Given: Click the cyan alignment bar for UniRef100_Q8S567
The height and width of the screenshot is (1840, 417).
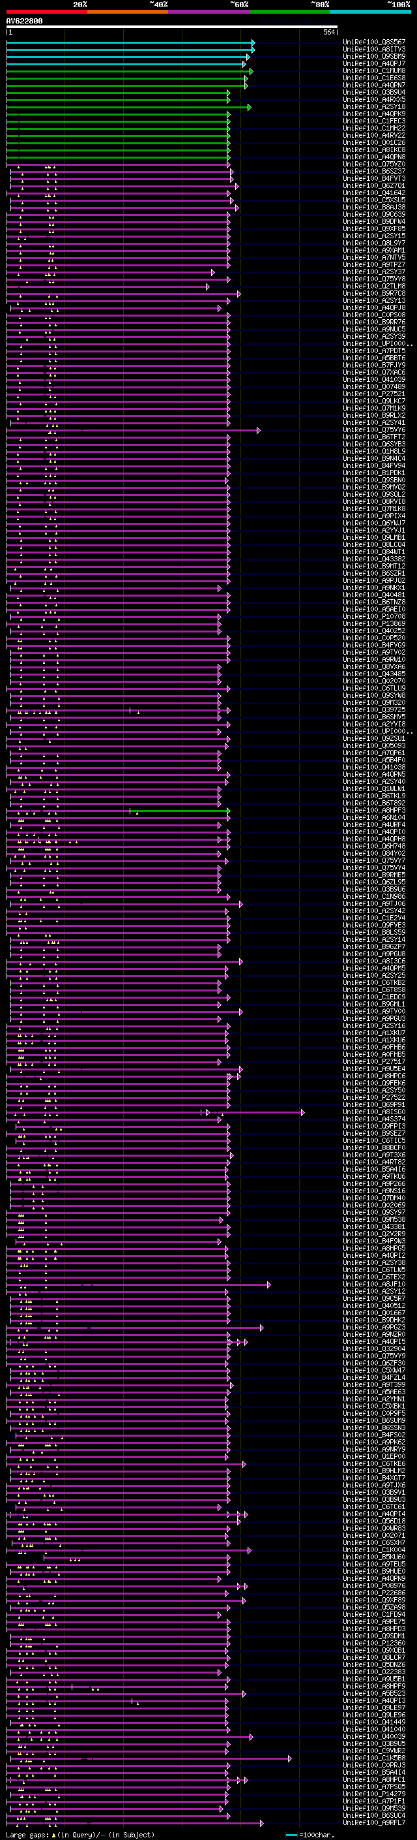Looking at the screenshot, I should click(x=130, y=42).
